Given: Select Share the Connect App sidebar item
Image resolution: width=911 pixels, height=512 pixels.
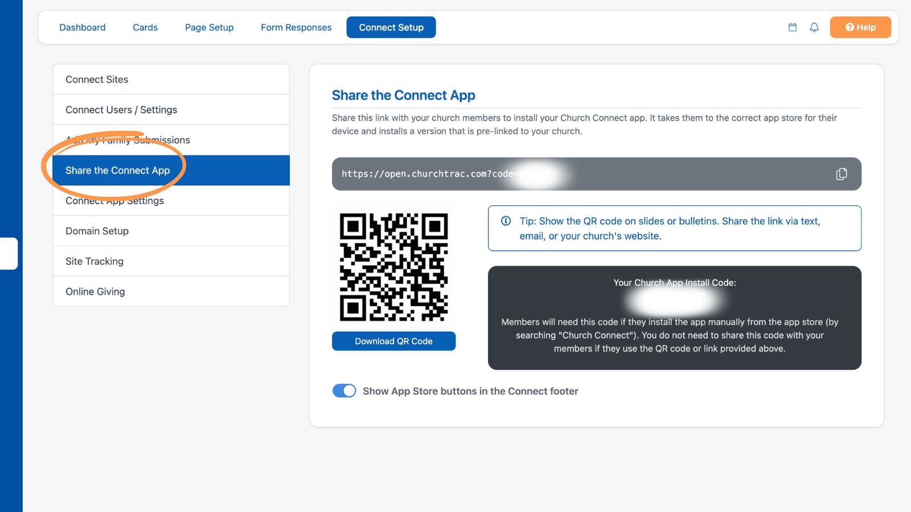Looking at the screenshot, I should [x=171, y=170].
